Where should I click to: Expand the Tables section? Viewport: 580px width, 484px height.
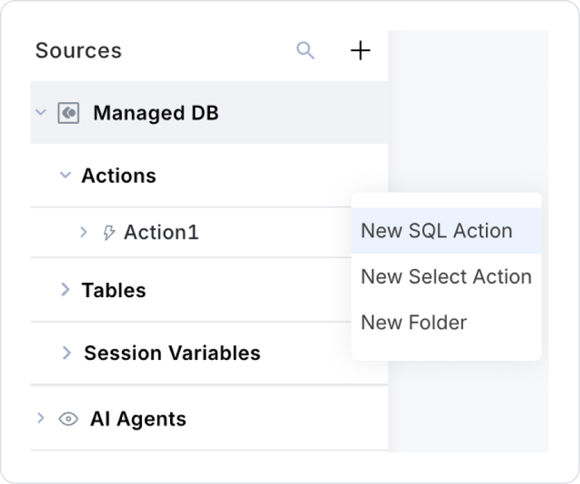(65, 290)
